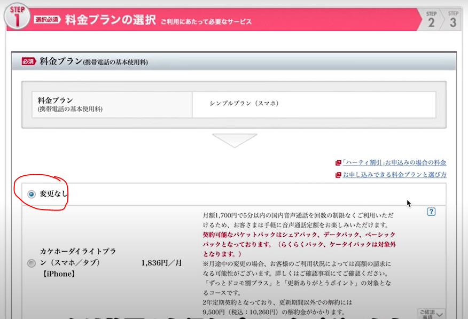Click the current plan シンプルプラン（スマホ） cell
This screenshot has height=319, width=468.
point(244,104)
